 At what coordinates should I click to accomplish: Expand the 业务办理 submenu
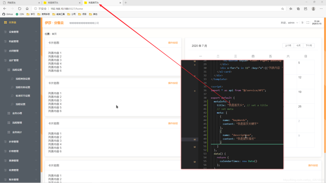tap(21, 113)
